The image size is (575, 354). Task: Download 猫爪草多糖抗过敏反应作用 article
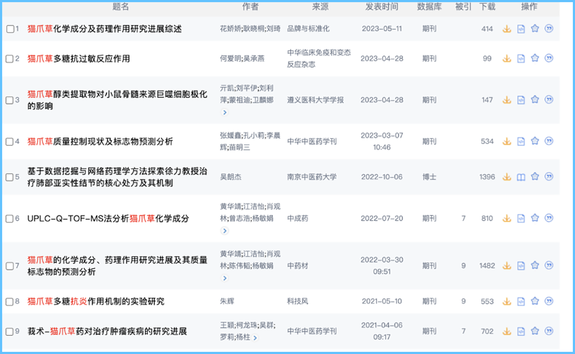coord(507,59)
